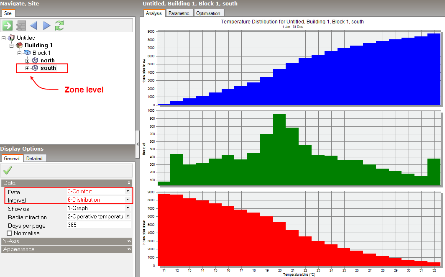Expand the south zone tree node

[28, 68]
